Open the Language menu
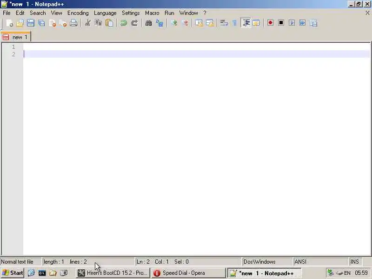The height and width of the screenshot is (279, 372). (105, 13)
